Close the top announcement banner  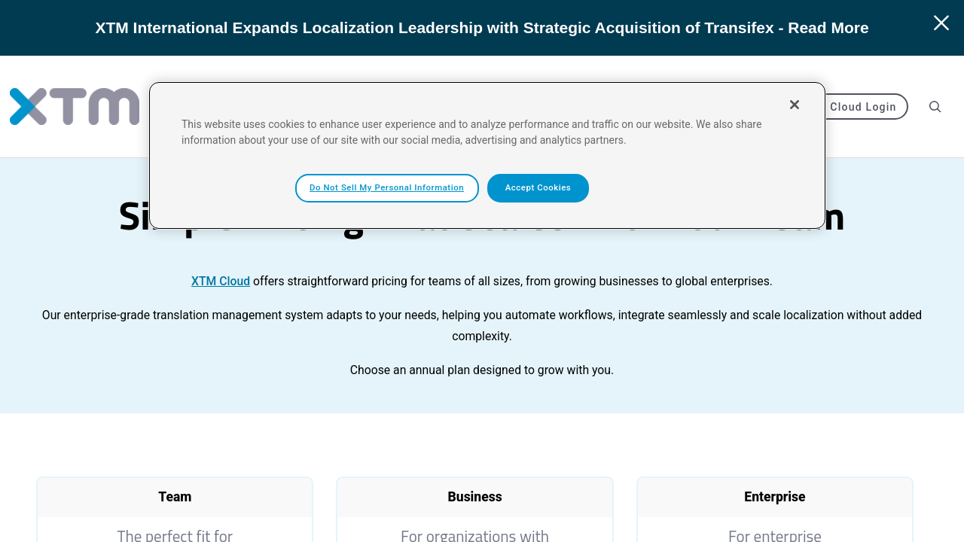tap(941, 23)
